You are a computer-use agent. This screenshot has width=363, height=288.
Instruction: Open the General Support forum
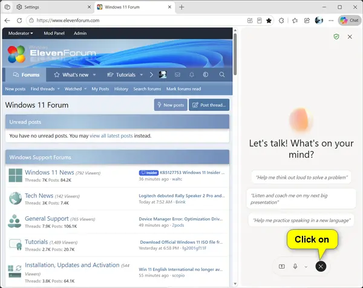(x=47, y=219)
